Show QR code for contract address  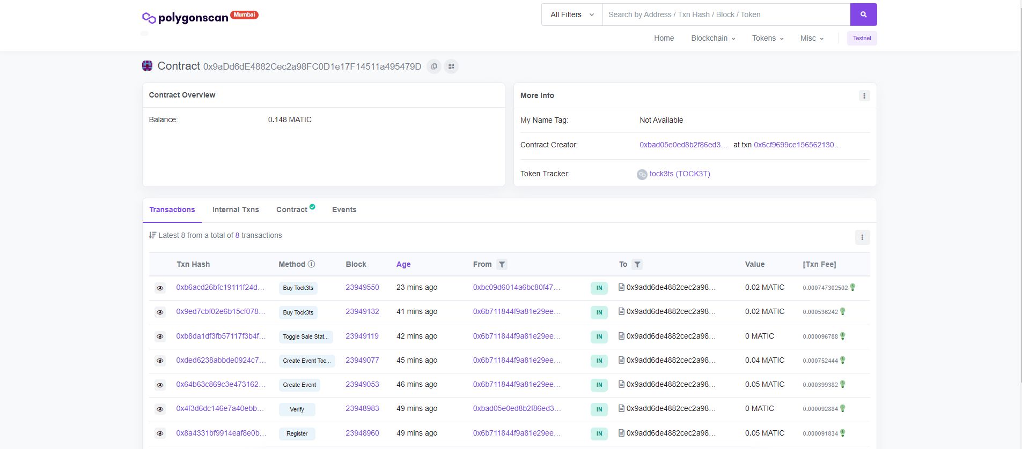[x=451, y=66]
